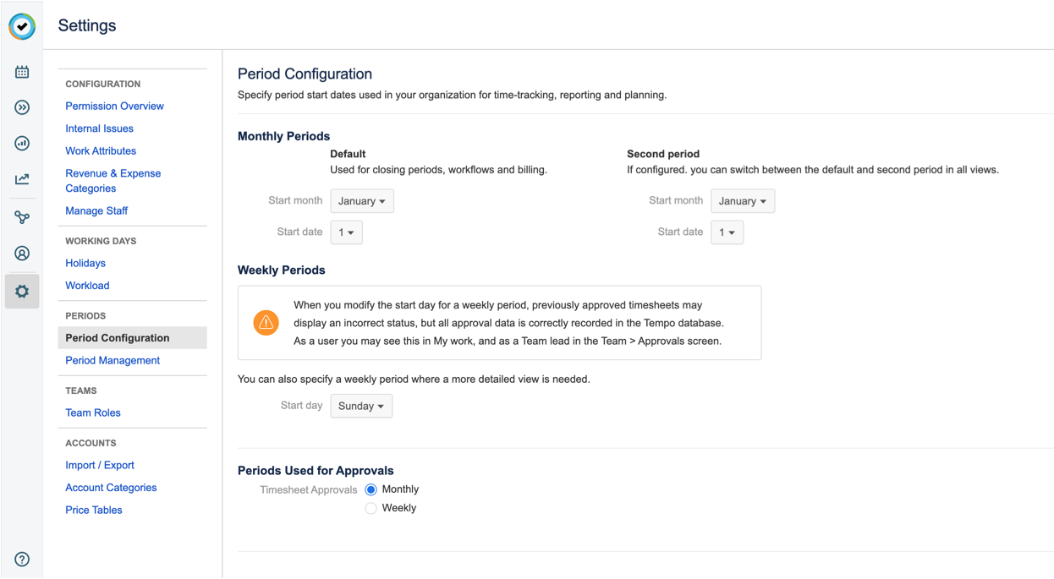
Task: Click the line graph planning icon
Action: click(22, 179)
